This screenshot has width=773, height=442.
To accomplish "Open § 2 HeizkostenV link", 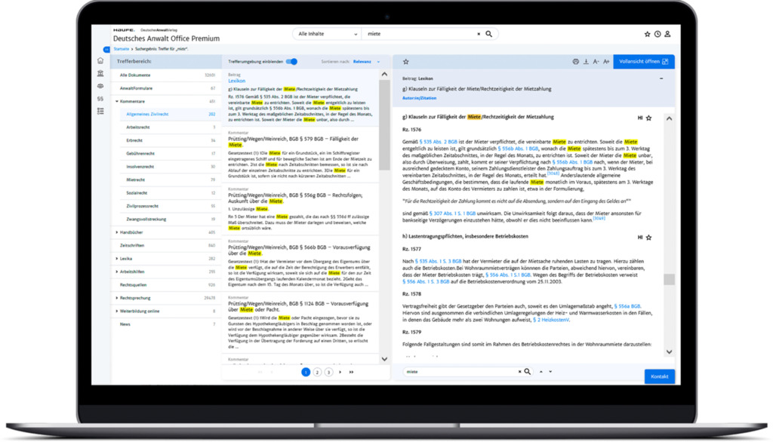I will coord(551,320).
